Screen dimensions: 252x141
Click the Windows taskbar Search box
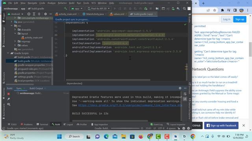coord(74,137)
